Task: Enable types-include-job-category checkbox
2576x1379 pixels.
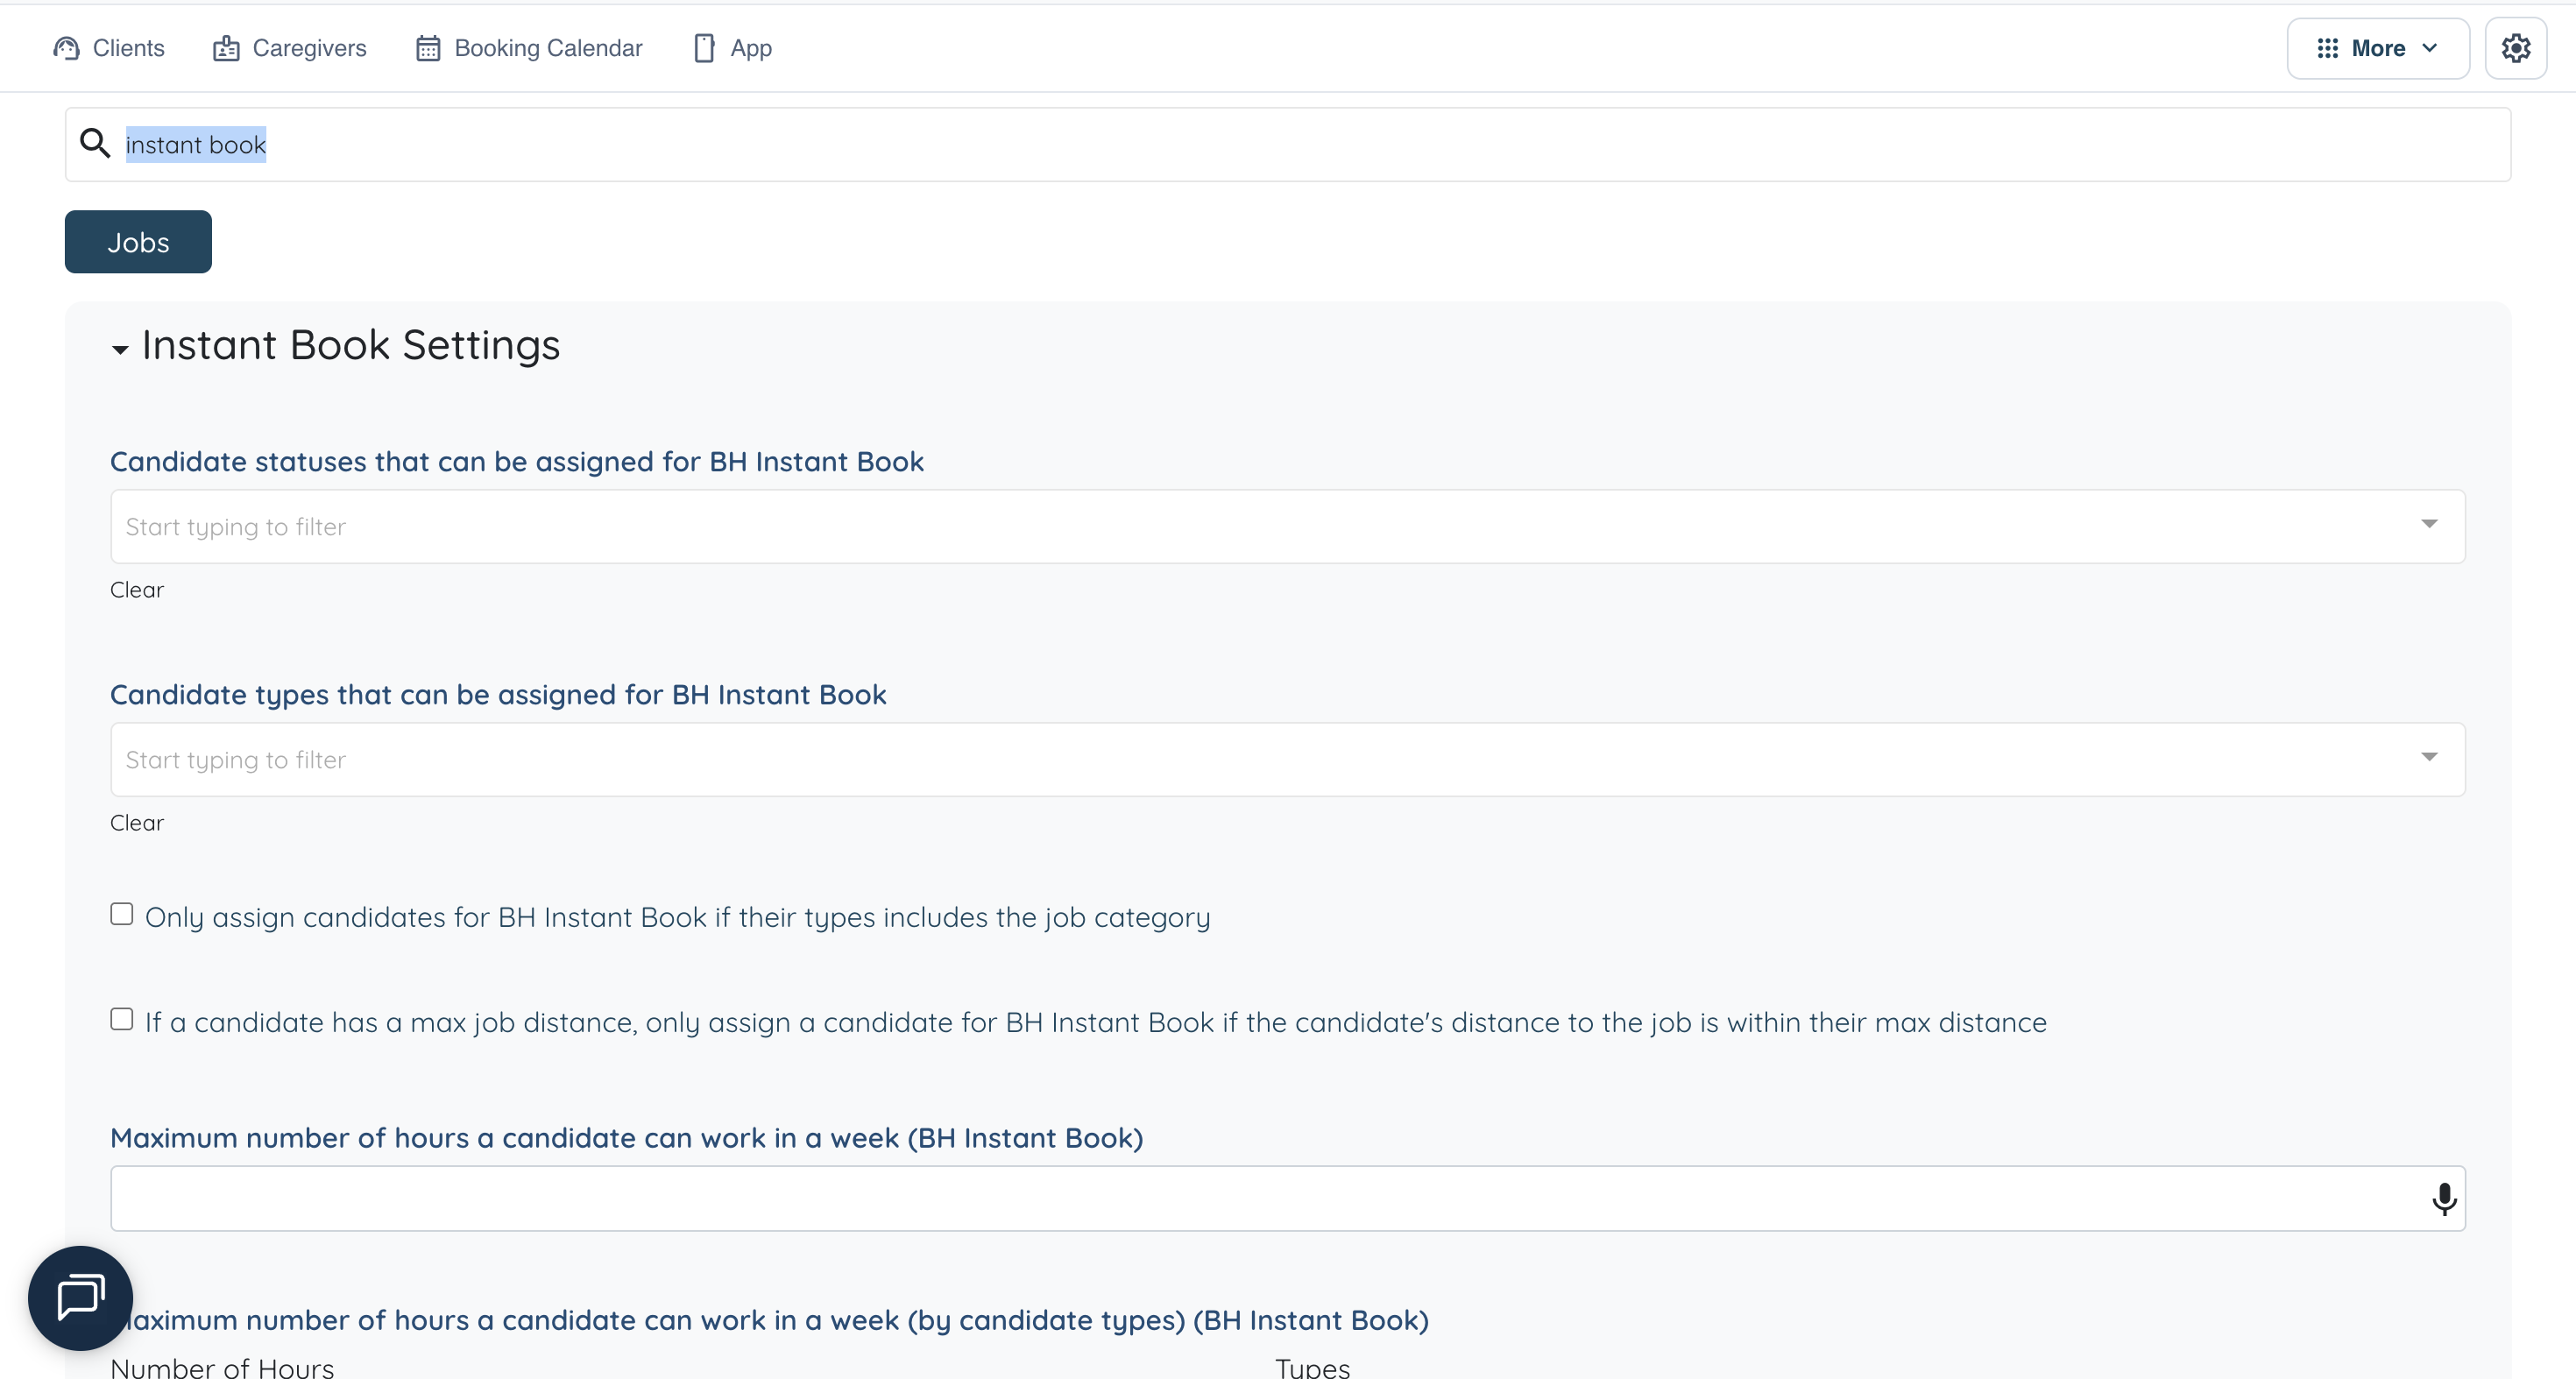Action: [122, 914]
